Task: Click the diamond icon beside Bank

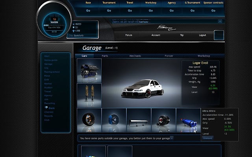Action: [46, 108]
